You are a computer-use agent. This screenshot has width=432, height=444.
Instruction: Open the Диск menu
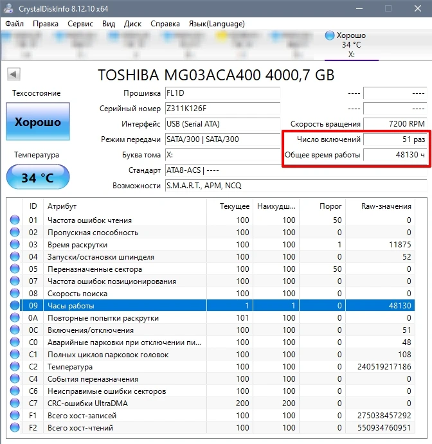click(132, 24)
